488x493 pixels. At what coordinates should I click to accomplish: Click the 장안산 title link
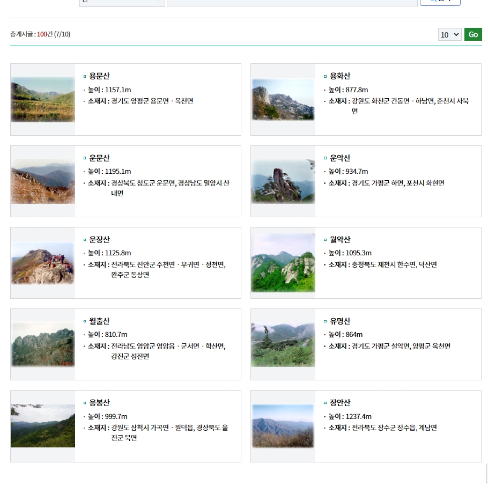340,402
